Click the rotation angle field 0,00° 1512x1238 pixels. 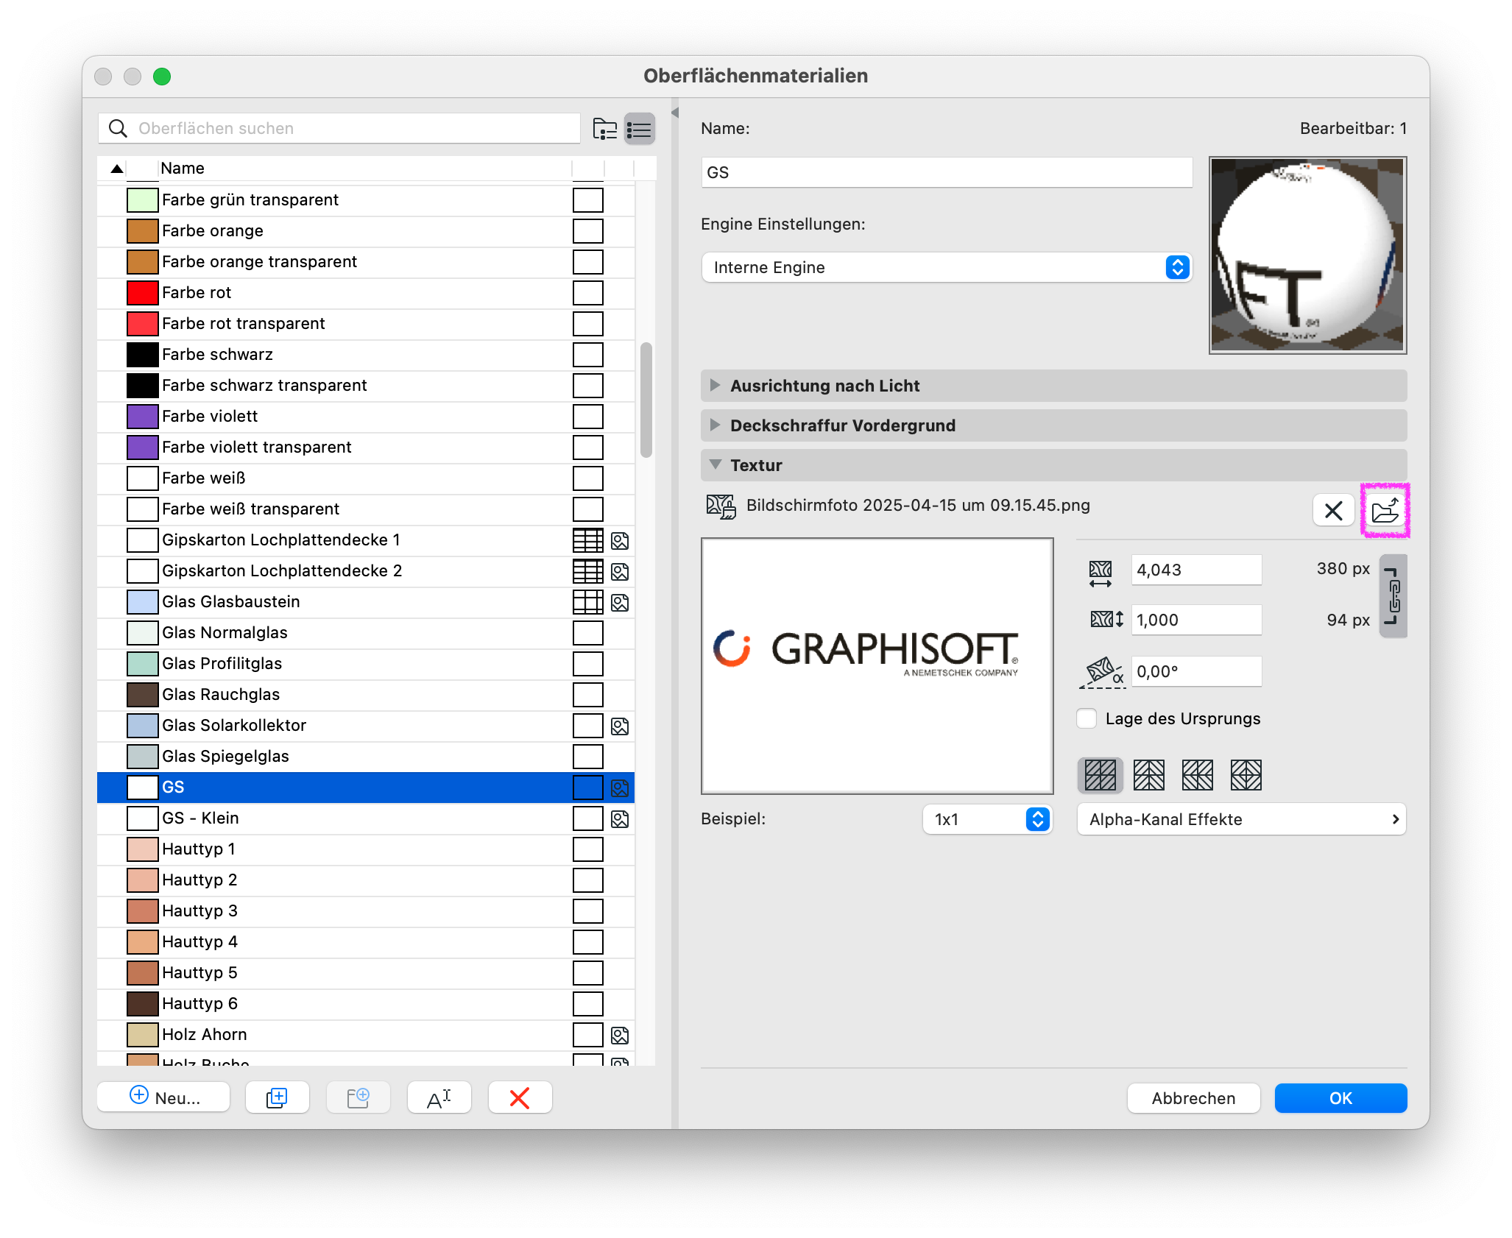pos(1196,671)
